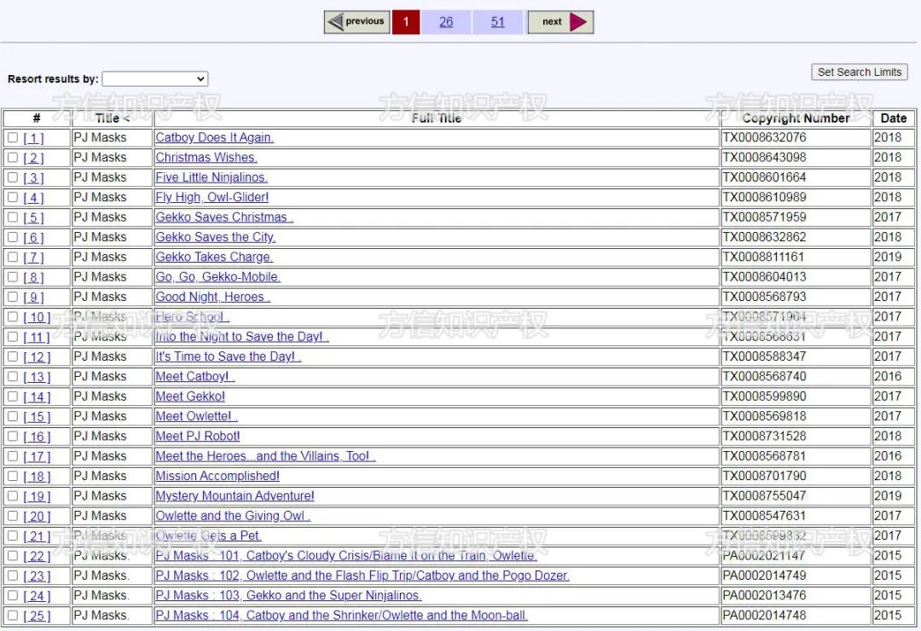This screenshot has height=631, width=921.
Task: Open 'Good Night, Heroes' title
Action: click(x=212, y=297)
